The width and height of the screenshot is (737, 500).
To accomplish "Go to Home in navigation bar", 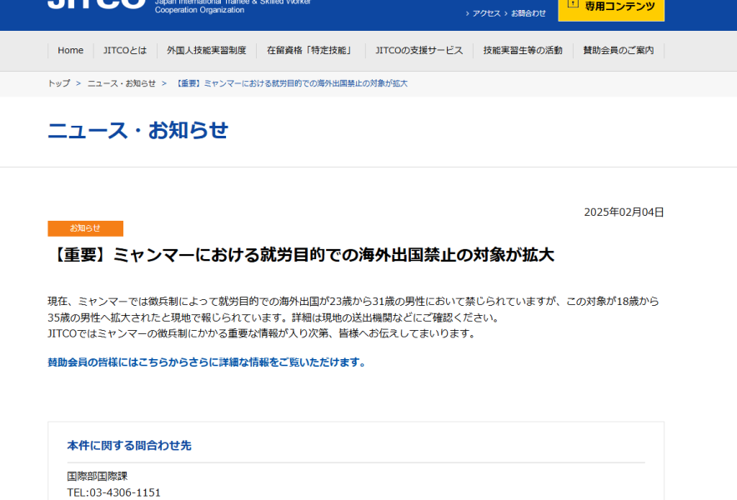I will pos(70,51).
